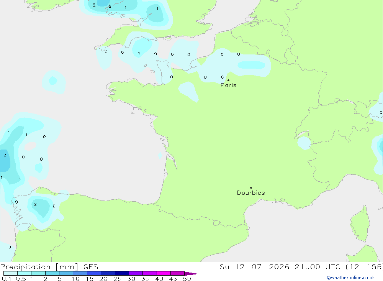Click the '3' precipitation value on the map
This screenshot has height=281, width=383.
[x=5, y=155]
